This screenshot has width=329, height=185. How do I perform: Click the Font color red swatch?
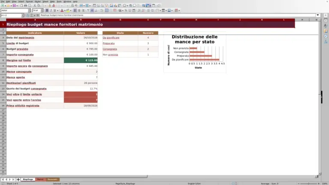click(62, 10)
